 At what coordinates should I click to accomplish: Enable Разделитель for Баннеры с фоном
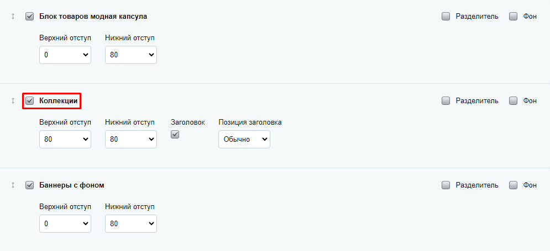pyautogui.click(x=446, y=185)
